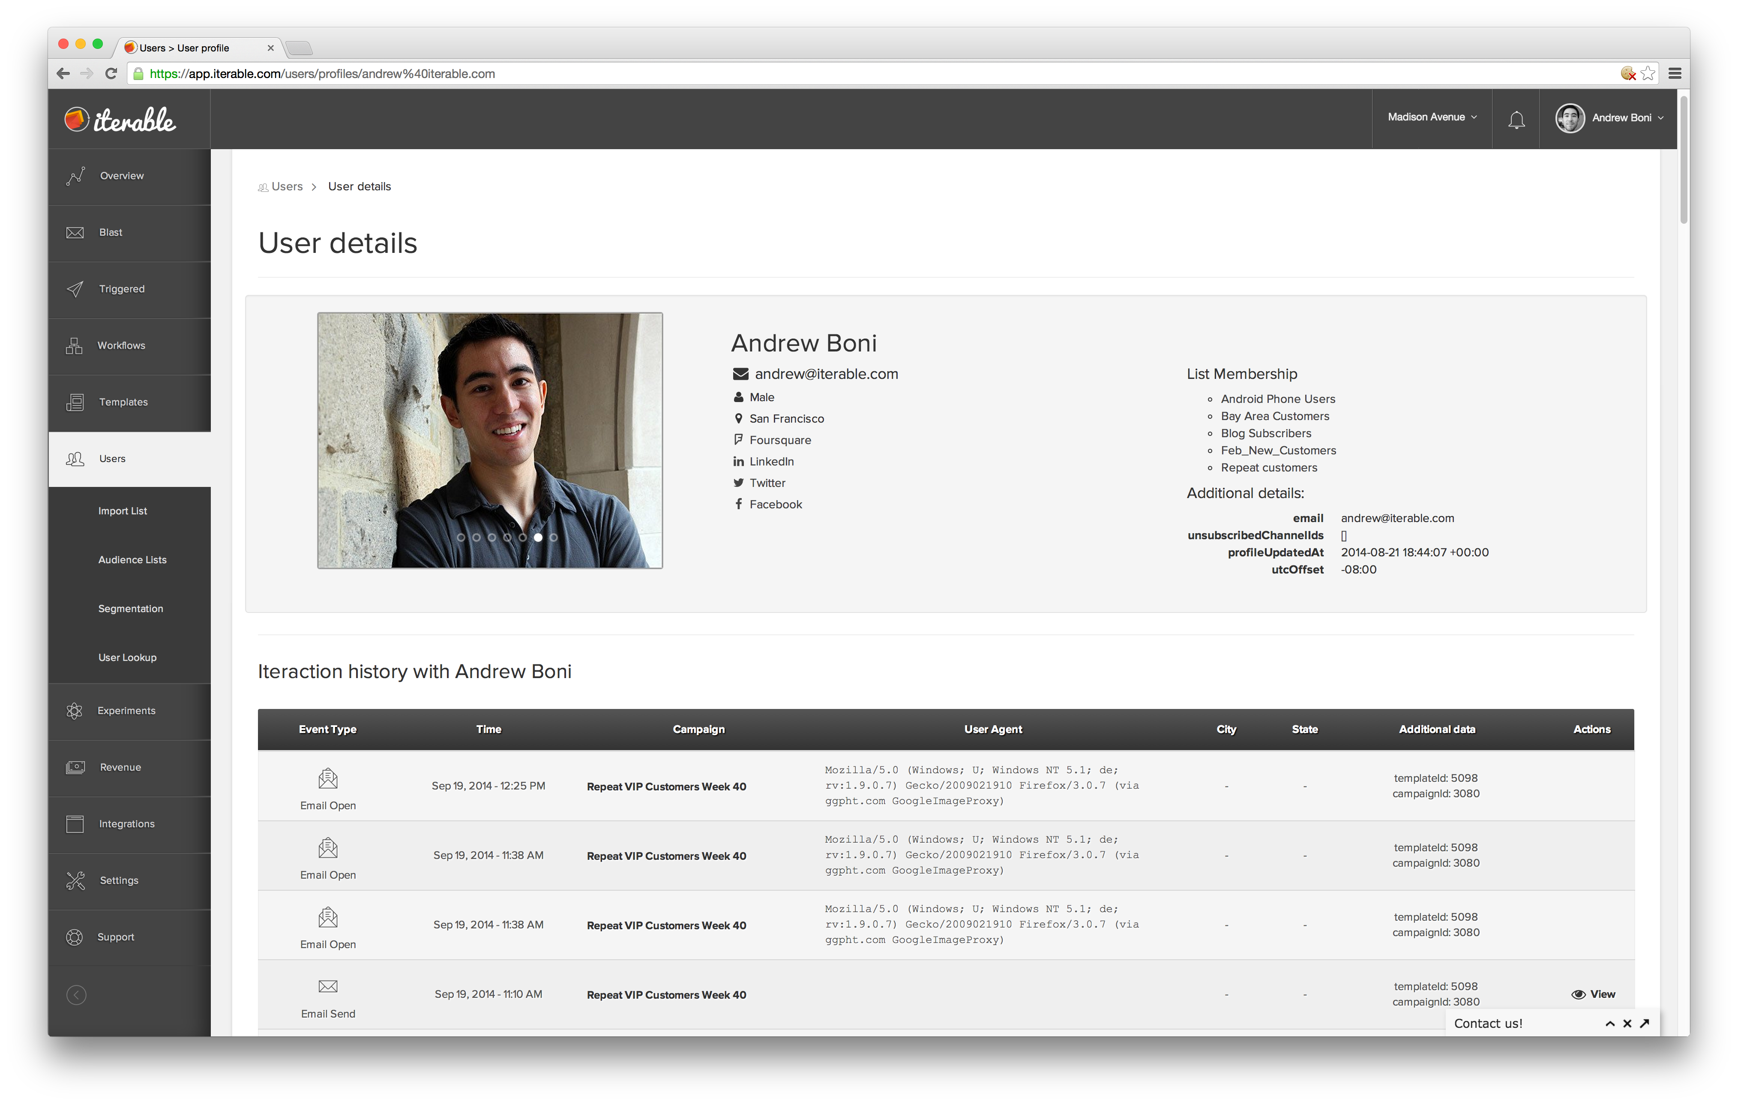Select the highlighted photo carousel dot
The height and width of the screenshot is (1105, 1738).
pos(538,537)
